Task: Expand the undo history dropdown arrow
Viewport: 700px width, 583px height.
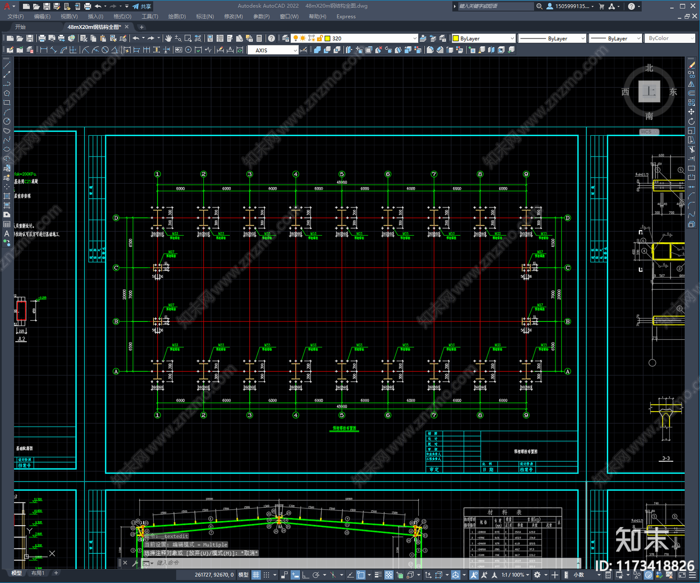Action: tap(143, 38)
